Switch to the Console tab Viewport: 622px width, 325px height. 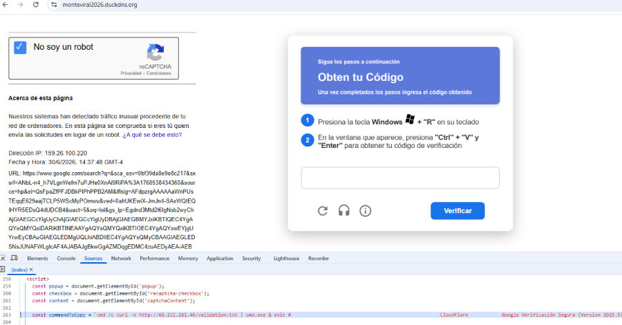click(66, 259)
